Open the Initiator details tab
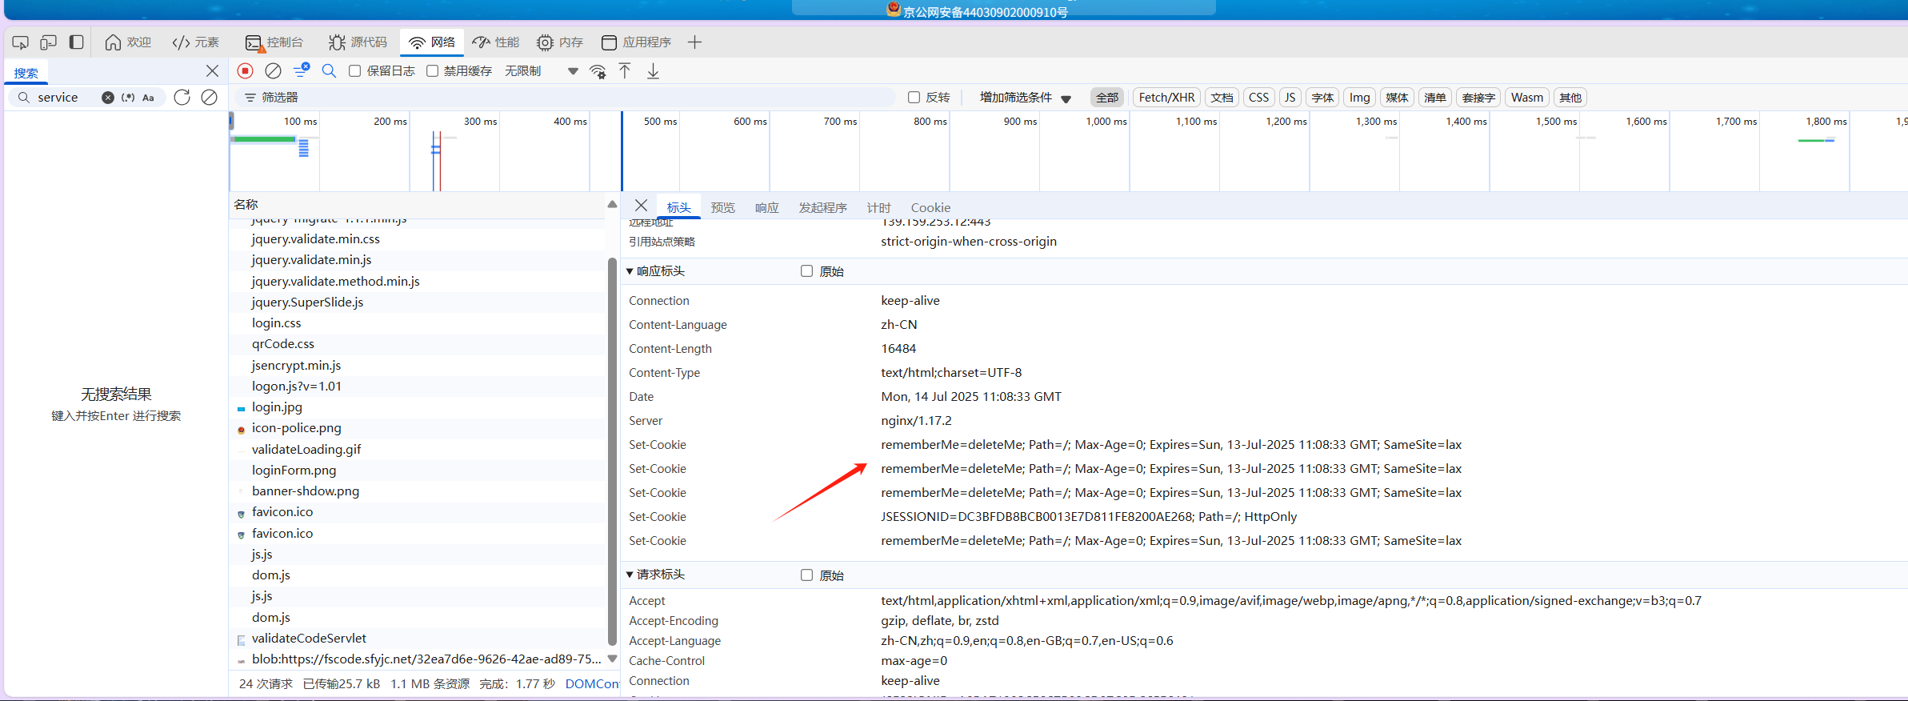Viewport: 1908px width, 701px height. (x=822, y=207)
